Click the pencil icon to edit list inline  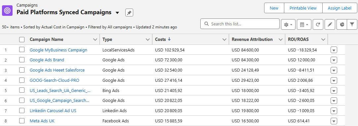coord(330,25)
